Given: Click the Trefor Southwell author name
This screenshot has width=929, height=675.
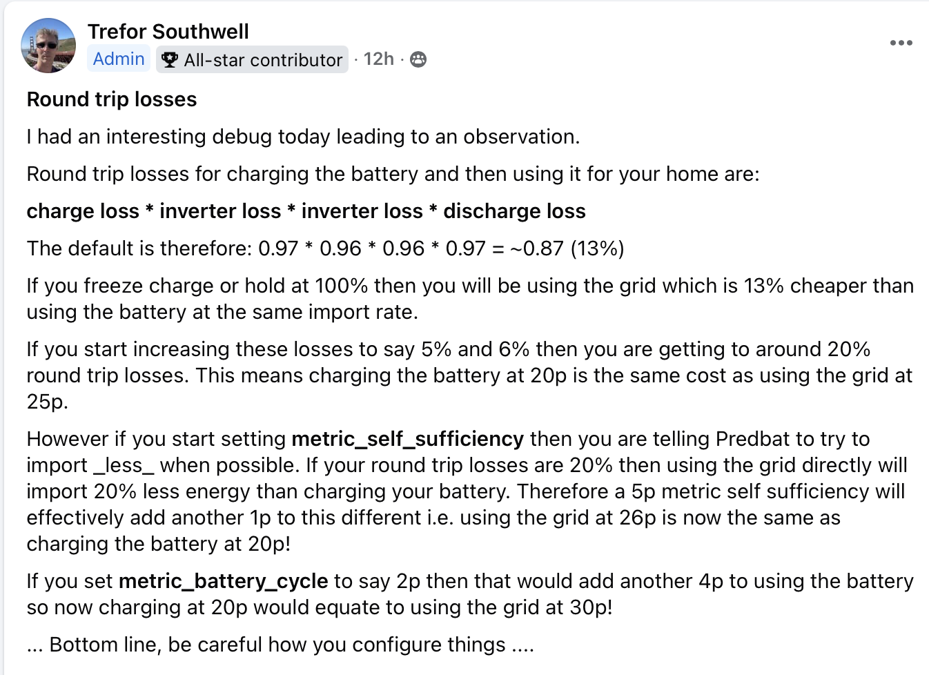Looking at the screenshot, I should click(x=168, y=32).
